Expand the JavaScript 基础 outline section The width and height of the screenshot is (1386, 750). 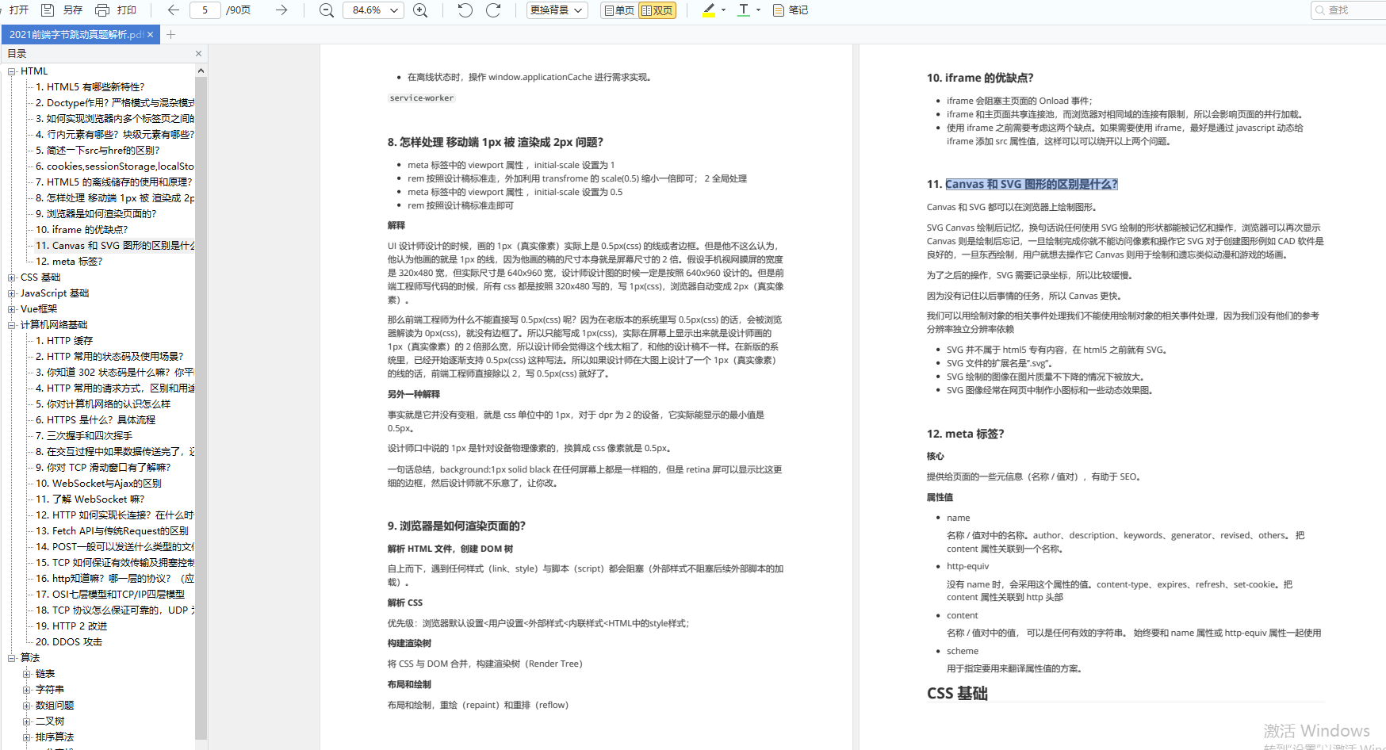(12, 293)
